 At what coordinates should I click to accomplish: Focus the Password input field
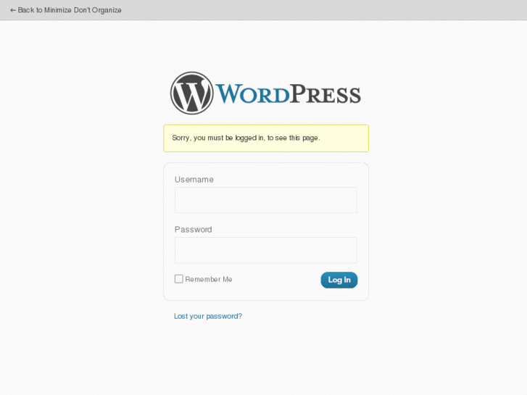tap(265, 250)
